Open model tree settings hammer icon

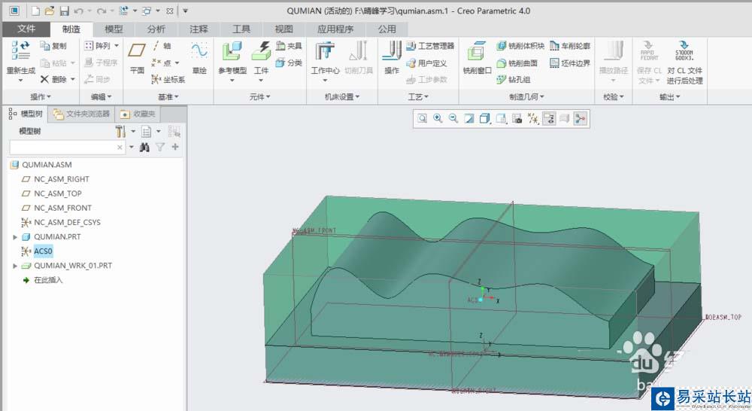pos(120,131)
